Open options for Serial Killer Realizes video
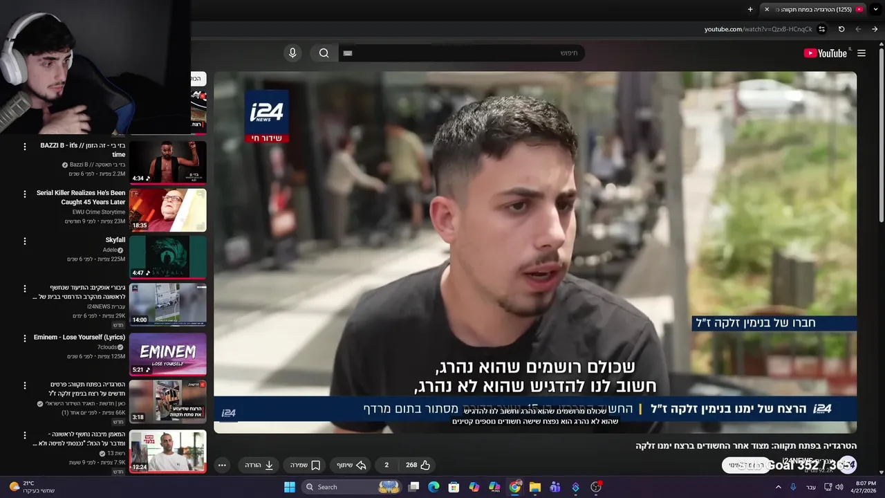Image resolution: width=885 pixels, height=498 pixels. pyautogui.click(x=25, y=194)
